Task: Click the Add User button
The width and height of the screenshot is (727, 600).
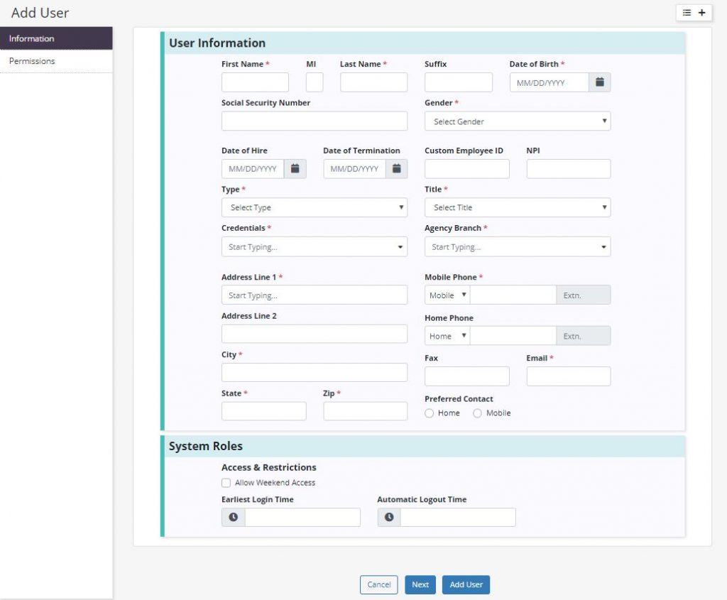Action: pyautogui.click(x=466, y=584)
